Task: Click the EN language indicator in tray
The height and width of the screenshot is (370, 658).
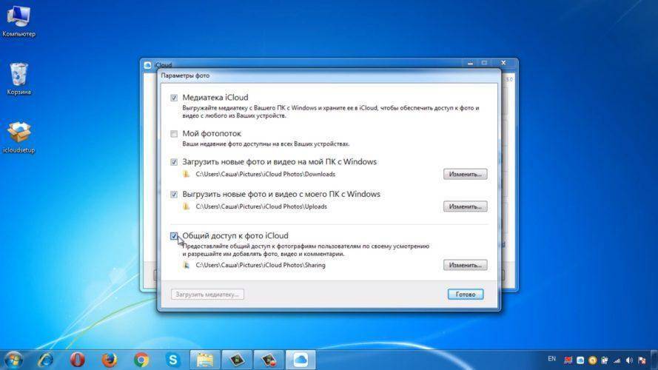Action: click(551, 359)
